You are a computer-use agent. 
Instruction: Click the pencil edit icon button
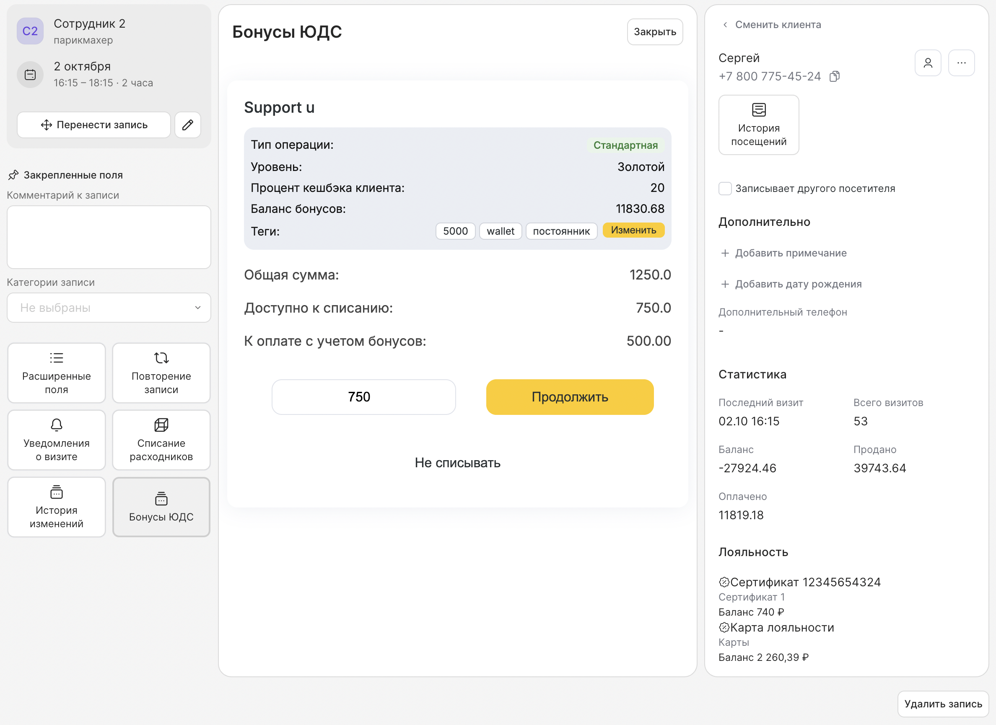pyautogui.click(x=187, y=125)
